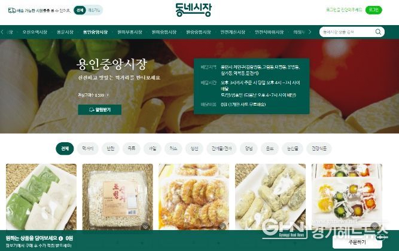
Task: Click the 주문하기 order button
Action: 357,242
